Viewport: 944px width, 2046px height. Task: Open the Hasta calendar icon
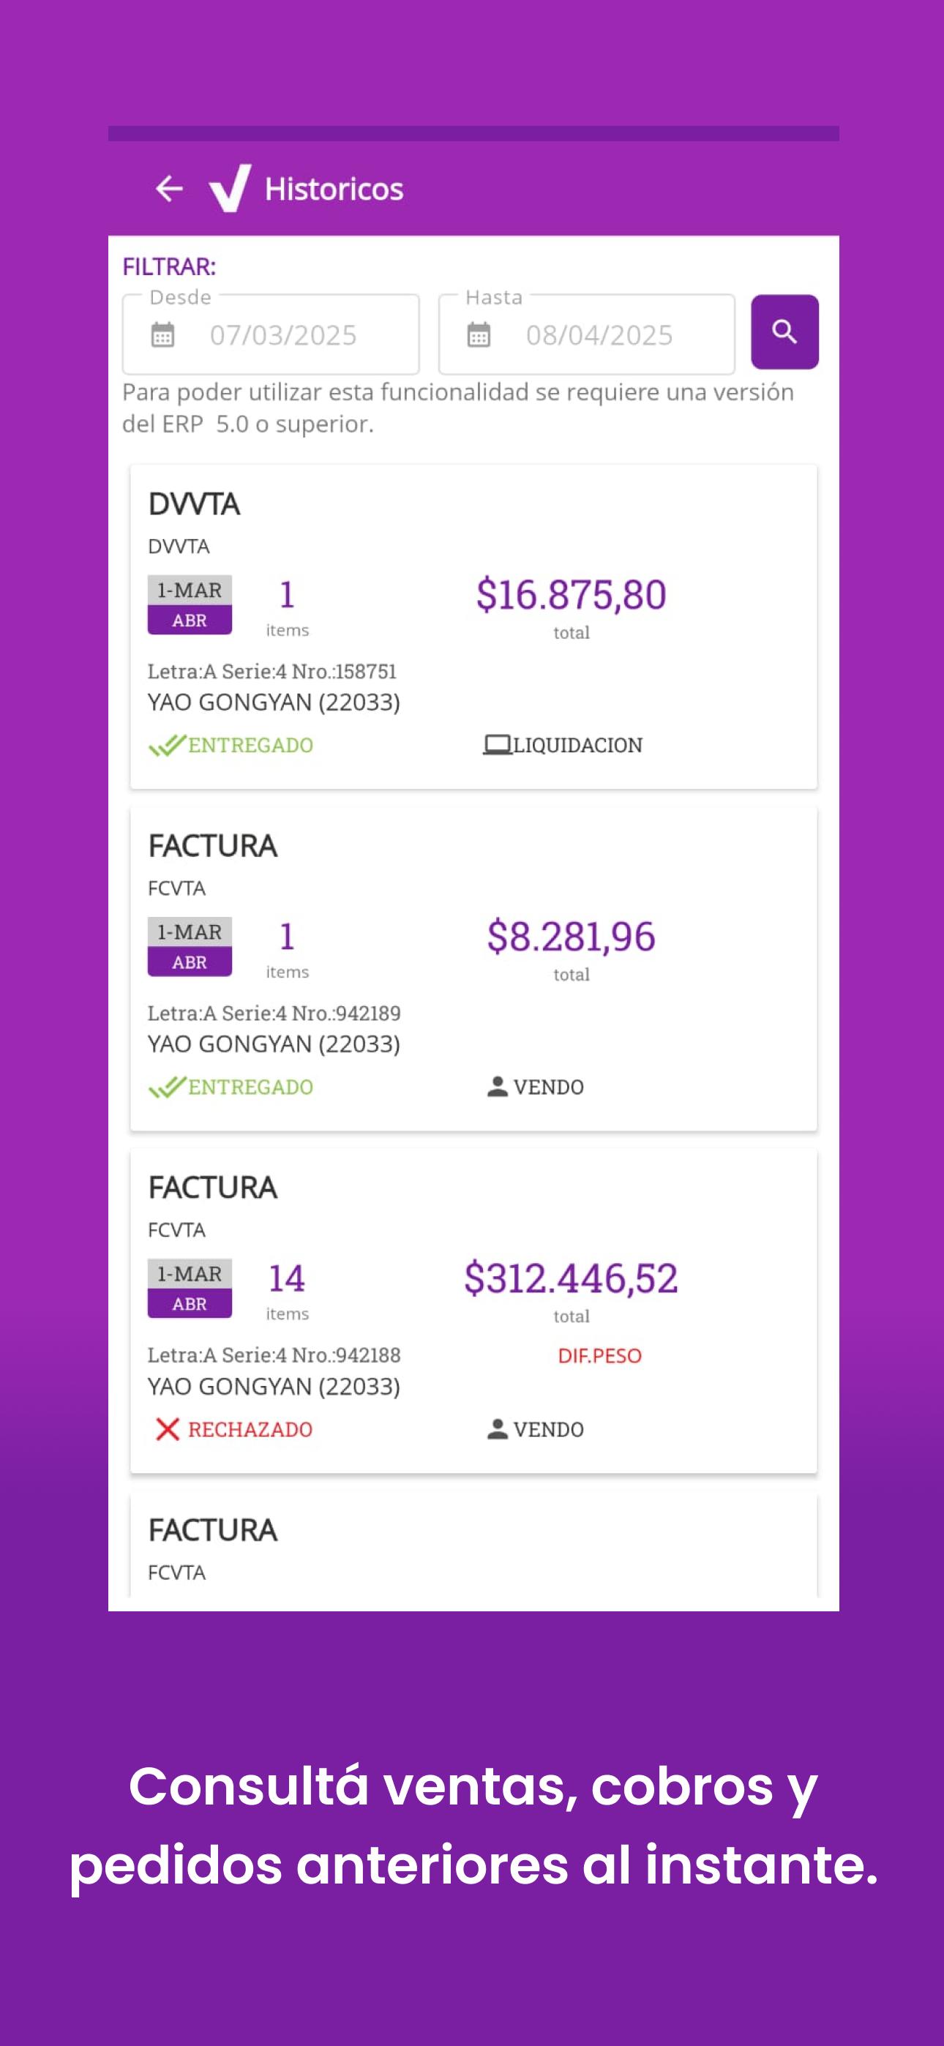[479, 334]
